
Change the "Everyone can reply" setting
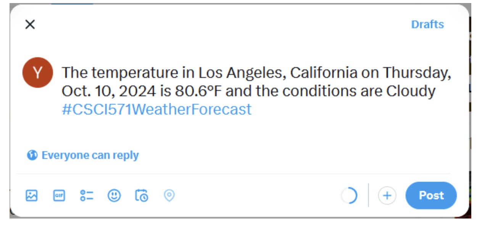pos(90,155)
